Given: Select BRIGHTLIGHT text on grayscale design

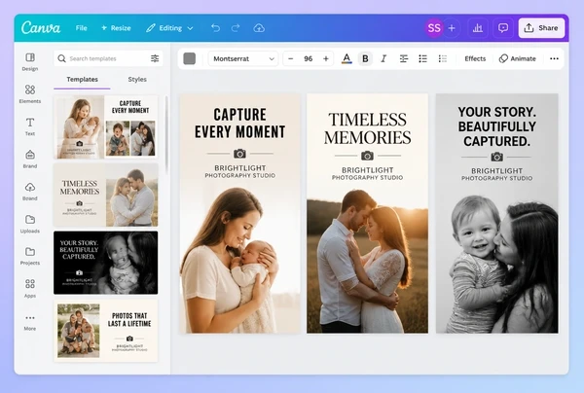Looking at the screenshot, I should pyautogui.click(x=496, y=171).
